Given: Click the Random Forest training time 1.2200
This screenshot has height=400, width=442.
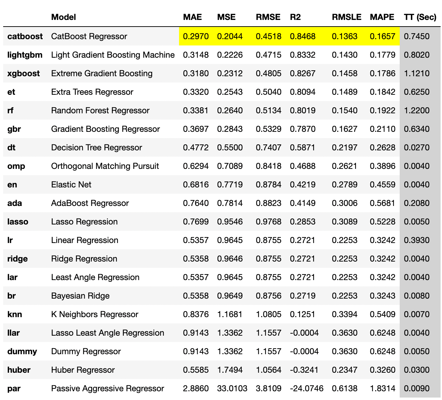Looking at the screenshot, I should click(x=416, y=110).
